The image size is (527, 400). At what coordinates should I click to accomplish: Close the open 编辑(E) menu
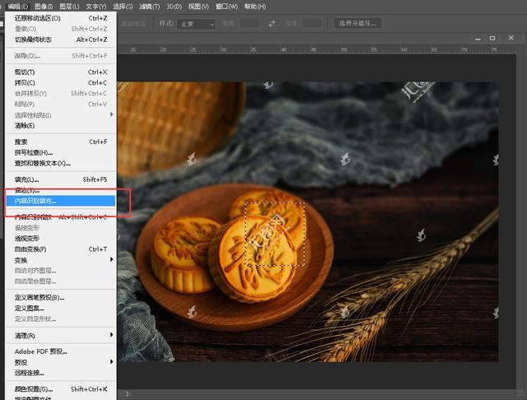(18, 7)
